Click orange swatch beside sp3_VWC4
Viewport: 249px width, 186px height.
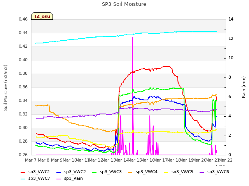point(130,172)
